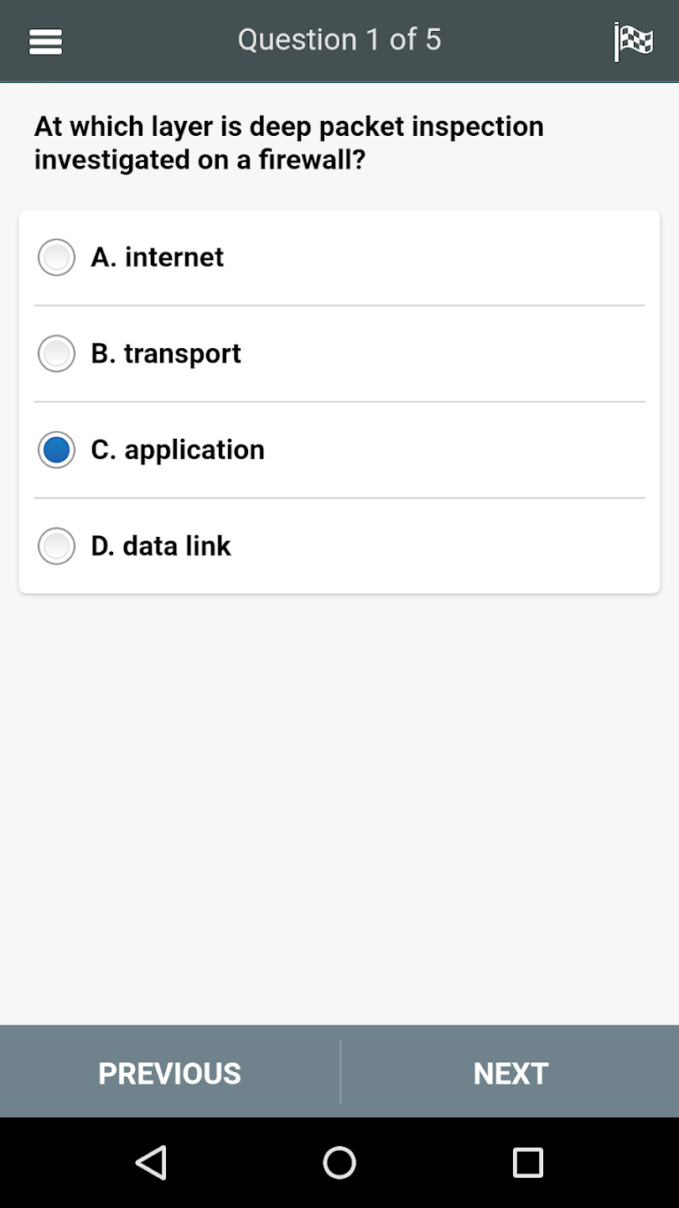Tap the "C. application" answer label

click(178, 450)
